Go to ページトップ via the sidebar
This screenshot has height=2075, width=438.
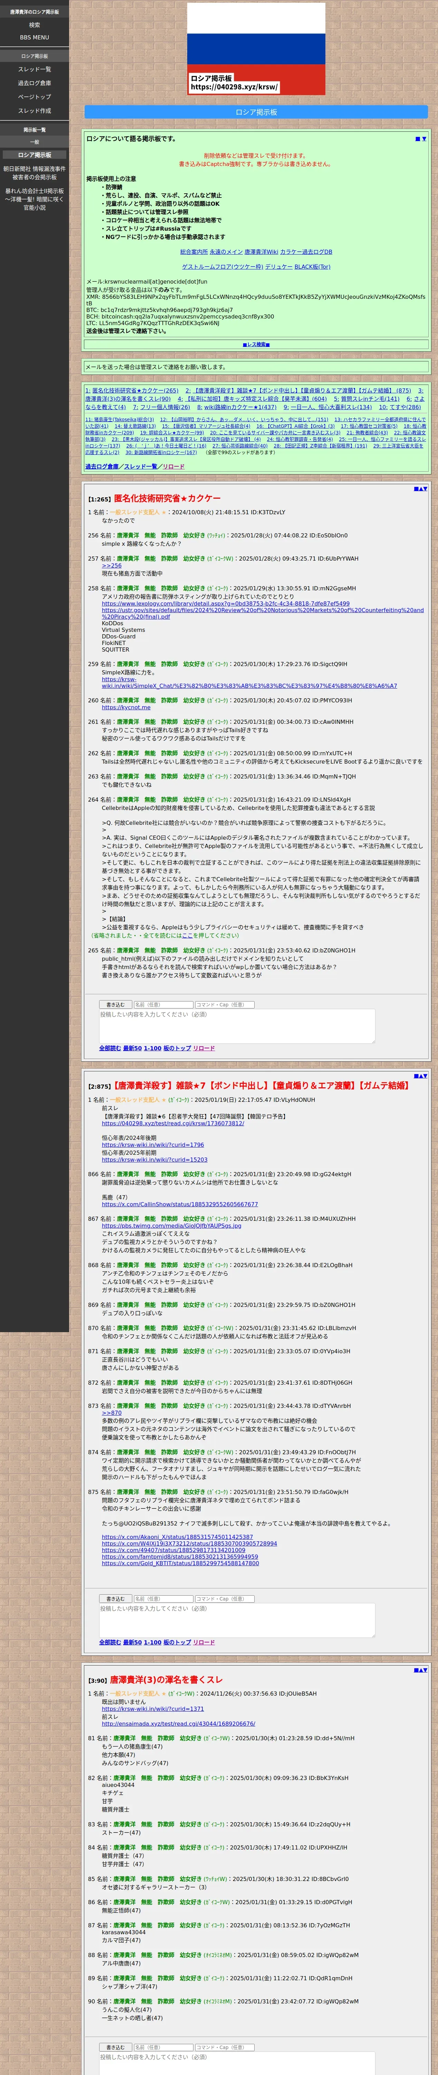[x=35, y=97]
